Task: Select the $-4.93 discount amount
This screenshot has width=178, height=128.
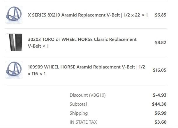Action: [159, 95]
